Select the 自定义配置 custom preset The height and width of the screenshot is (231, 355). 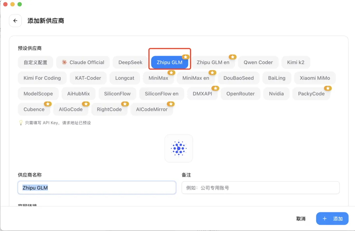tap(35, 62)
